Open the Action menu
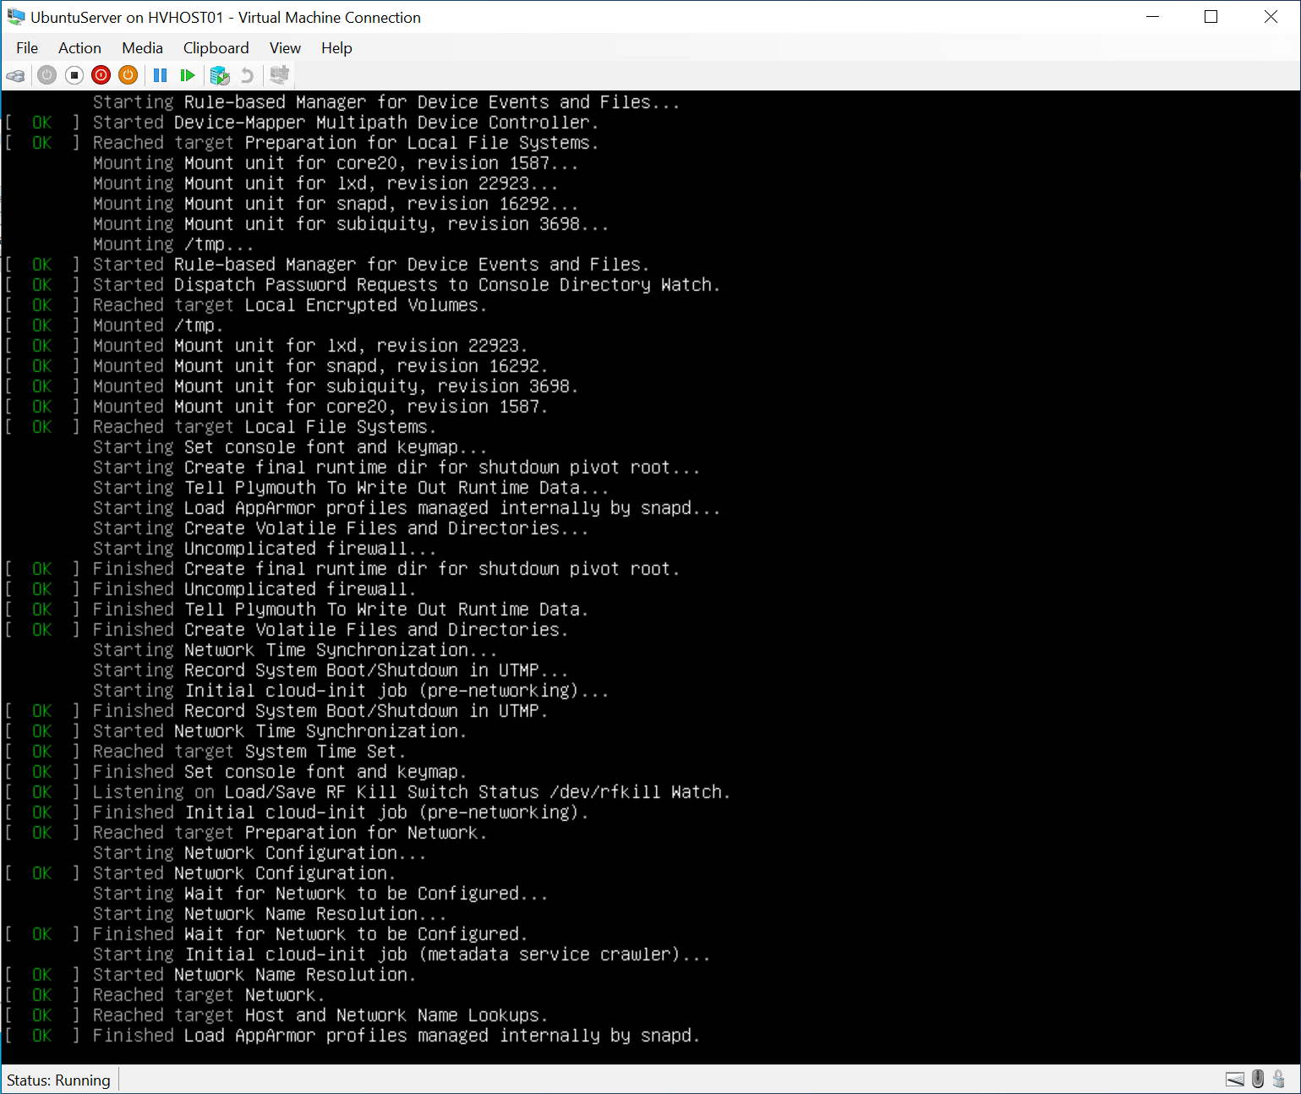 tap(79, 48)
